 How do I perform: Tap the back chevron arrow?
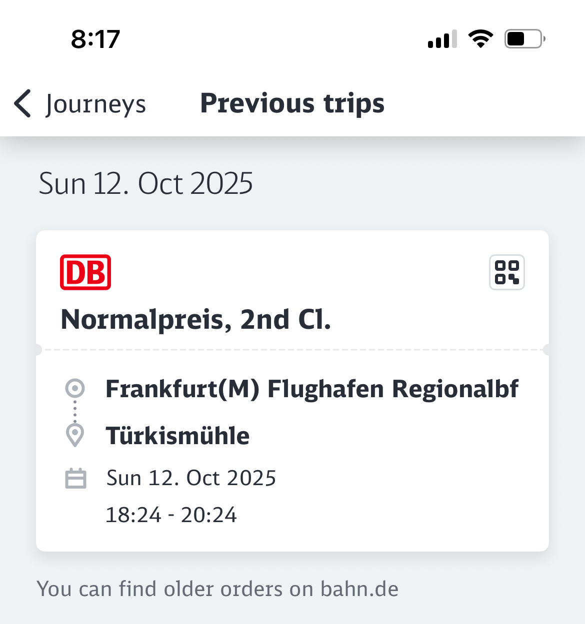point(23,104)
